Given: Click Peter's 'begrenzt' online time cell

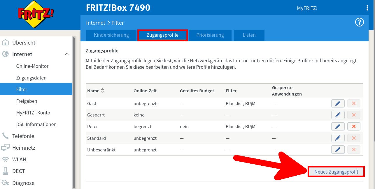Looking at the screenshot, I should pos(142,127).
